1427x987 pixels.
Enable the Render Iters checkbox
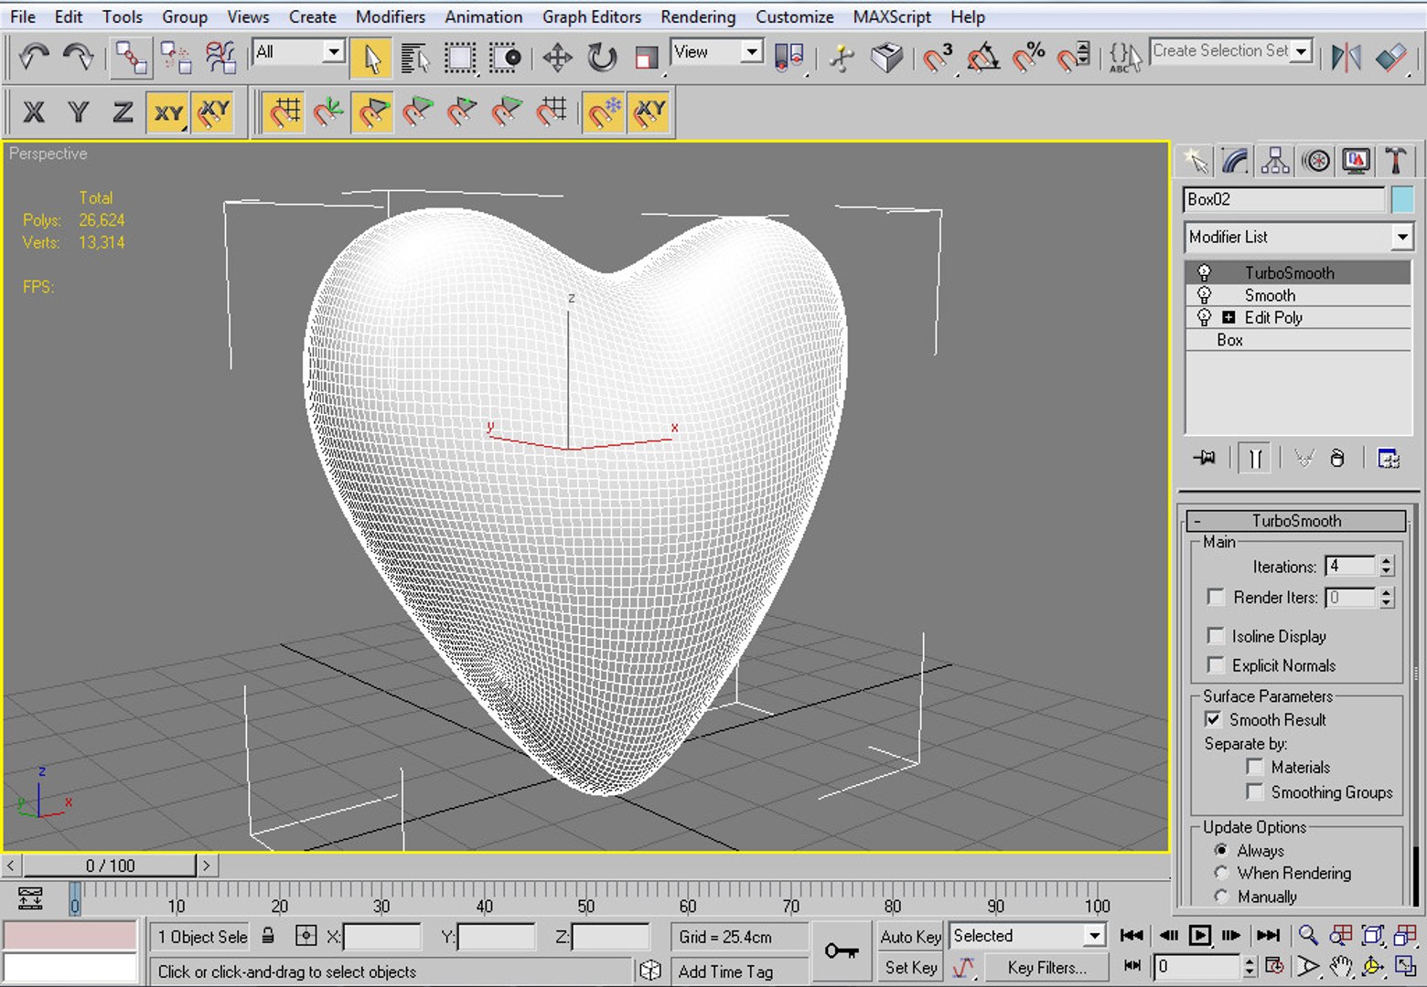pos(1216,597)
